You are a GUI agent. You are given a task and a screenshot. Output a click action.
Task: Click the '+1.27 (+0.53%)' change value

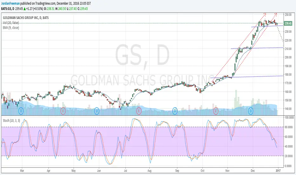(x=35, y=9)
